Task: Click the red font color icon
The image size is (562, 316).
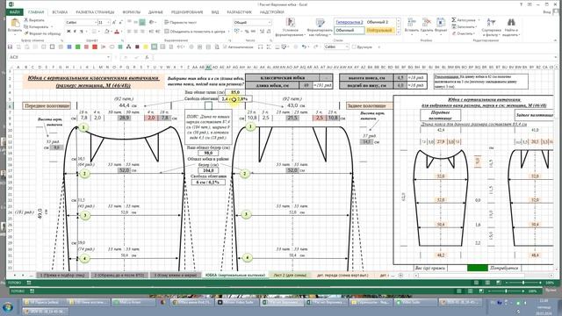Action: 117,32
